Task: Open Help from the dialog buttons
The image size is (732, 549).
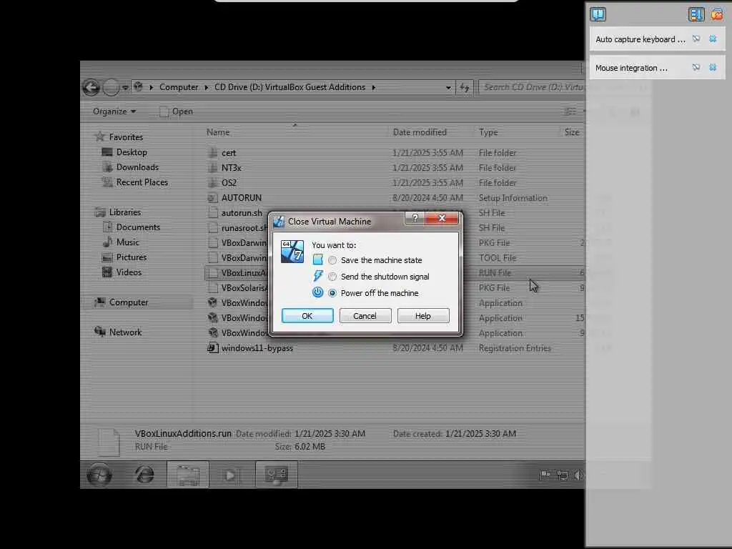Action: [x=423, y=315]
